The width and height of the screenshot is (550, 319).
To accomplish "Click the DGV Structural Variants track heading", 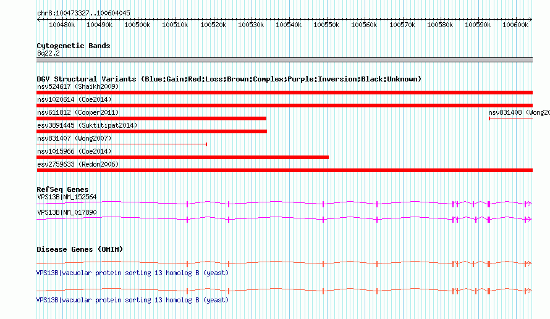I will tap(229, 79).
